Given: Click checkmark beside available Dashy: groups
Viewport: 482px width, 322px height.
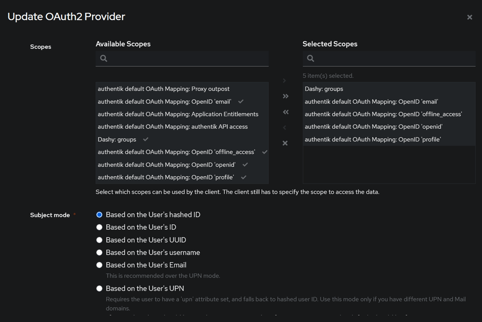Looking at the screenshot, I should 146,139.
